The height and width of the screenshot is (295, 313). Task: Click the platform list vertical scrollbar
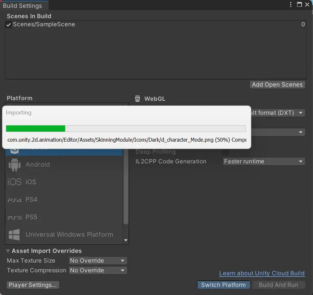click(x=126, y=186)
